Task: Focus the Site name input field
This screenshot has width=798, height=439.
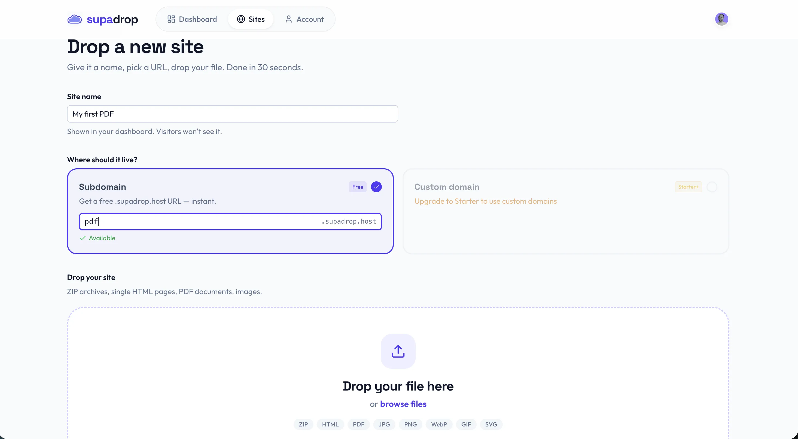Action: click(232, 114)
